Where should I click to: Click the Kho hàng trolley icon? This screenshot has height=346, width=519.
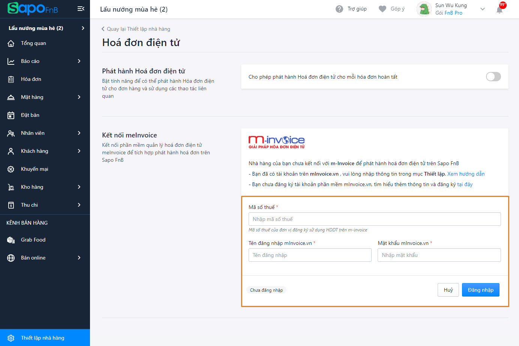11,187
